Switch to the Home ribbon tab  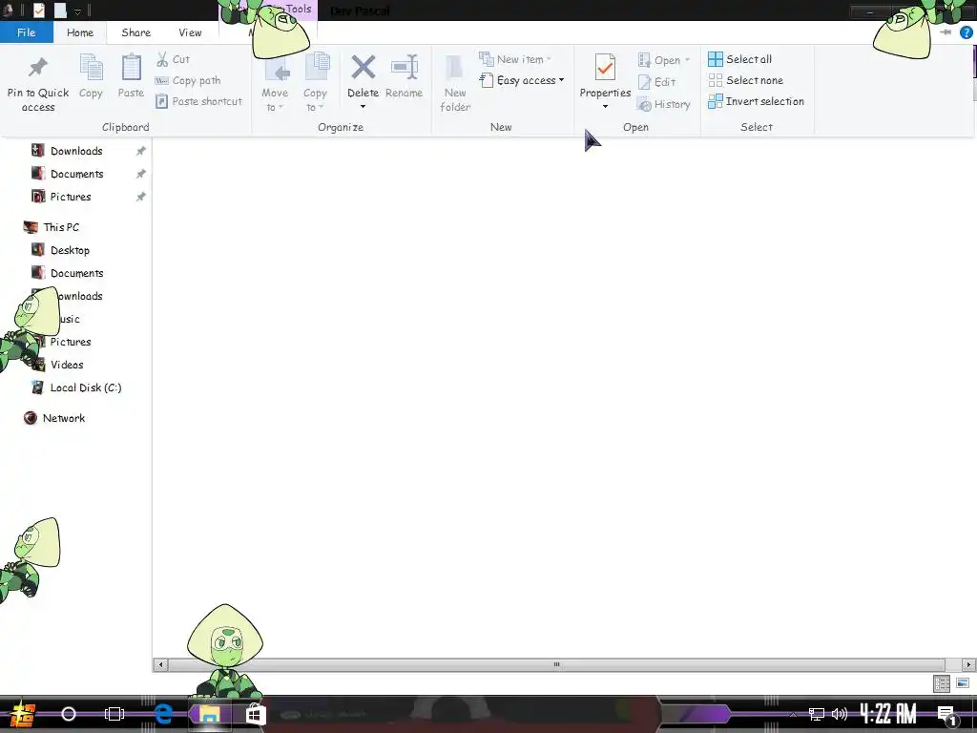(80, 32)
